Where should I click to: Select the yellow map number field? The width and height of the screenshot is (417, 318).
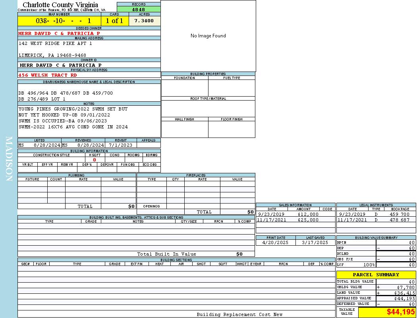pyautogui.click(x=59, y=21)
